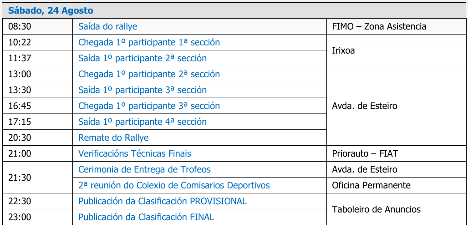
Task: Open "Publicación da Clasificación FINAL" link
Action: coord(146,217)
